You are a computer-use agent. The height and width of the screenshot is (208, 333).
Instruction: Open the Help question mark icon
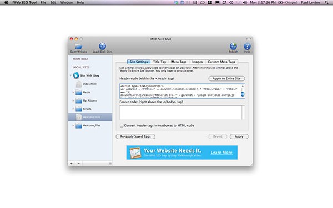247,46
